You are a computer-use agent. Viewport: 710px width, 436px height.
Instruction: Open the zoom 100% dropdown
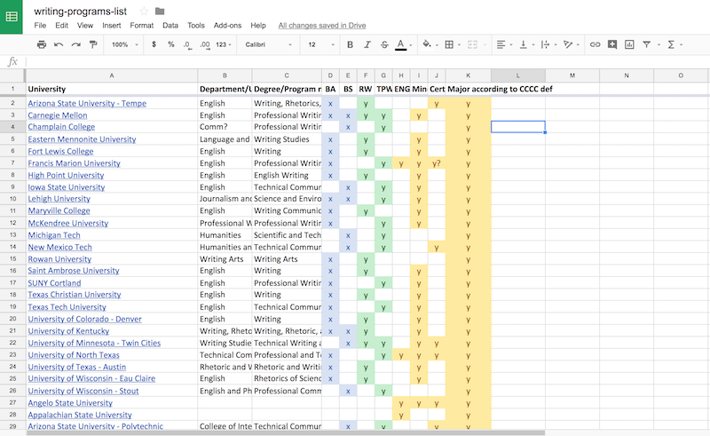click(124, 44)
